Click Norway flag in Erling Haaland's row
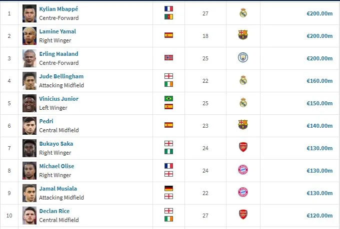This screenshot has width=340, height=229. pyautogui.click(x=168, y=58)
